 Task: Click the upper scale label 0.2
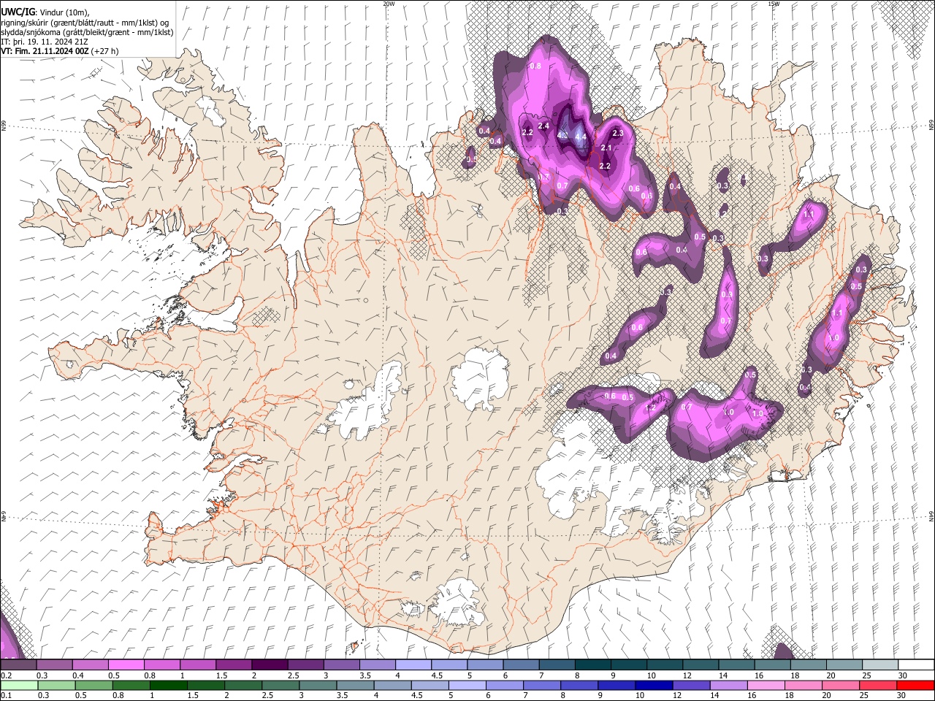coord(7,675)
